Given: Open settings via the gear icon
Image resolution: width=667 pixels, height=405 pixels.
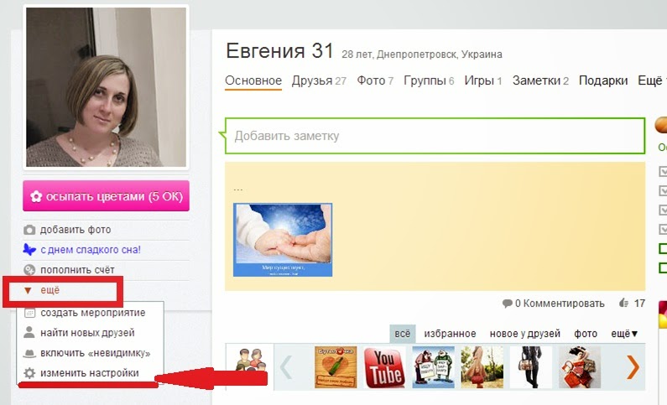Looking at the screenshot, I should coord(29,373).
